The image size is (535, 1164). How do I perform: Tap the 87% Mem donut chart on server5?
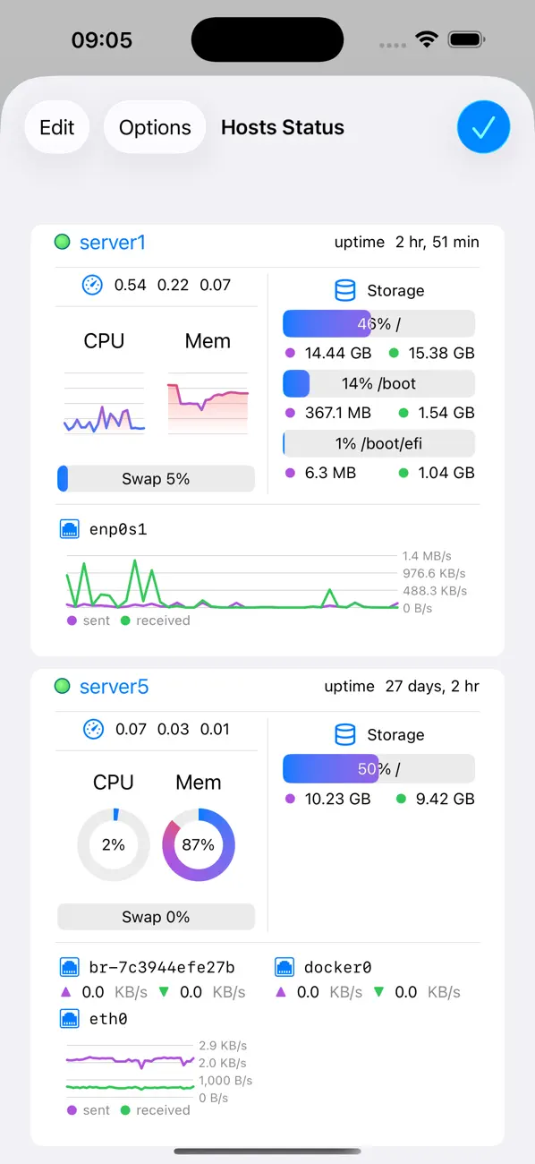click(197, 843)
